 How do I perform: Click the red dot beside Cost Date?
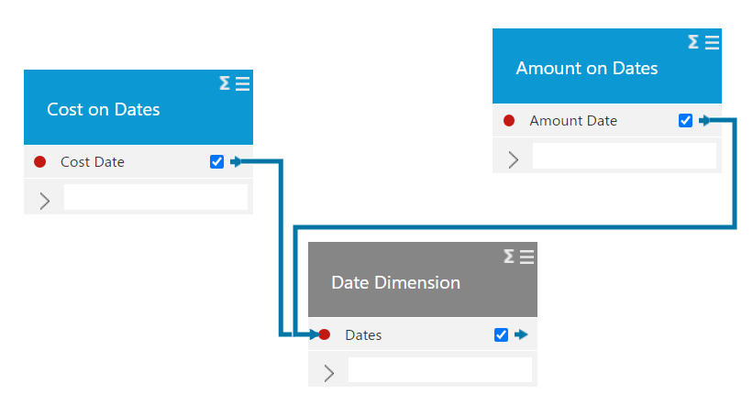coord(39,161)
